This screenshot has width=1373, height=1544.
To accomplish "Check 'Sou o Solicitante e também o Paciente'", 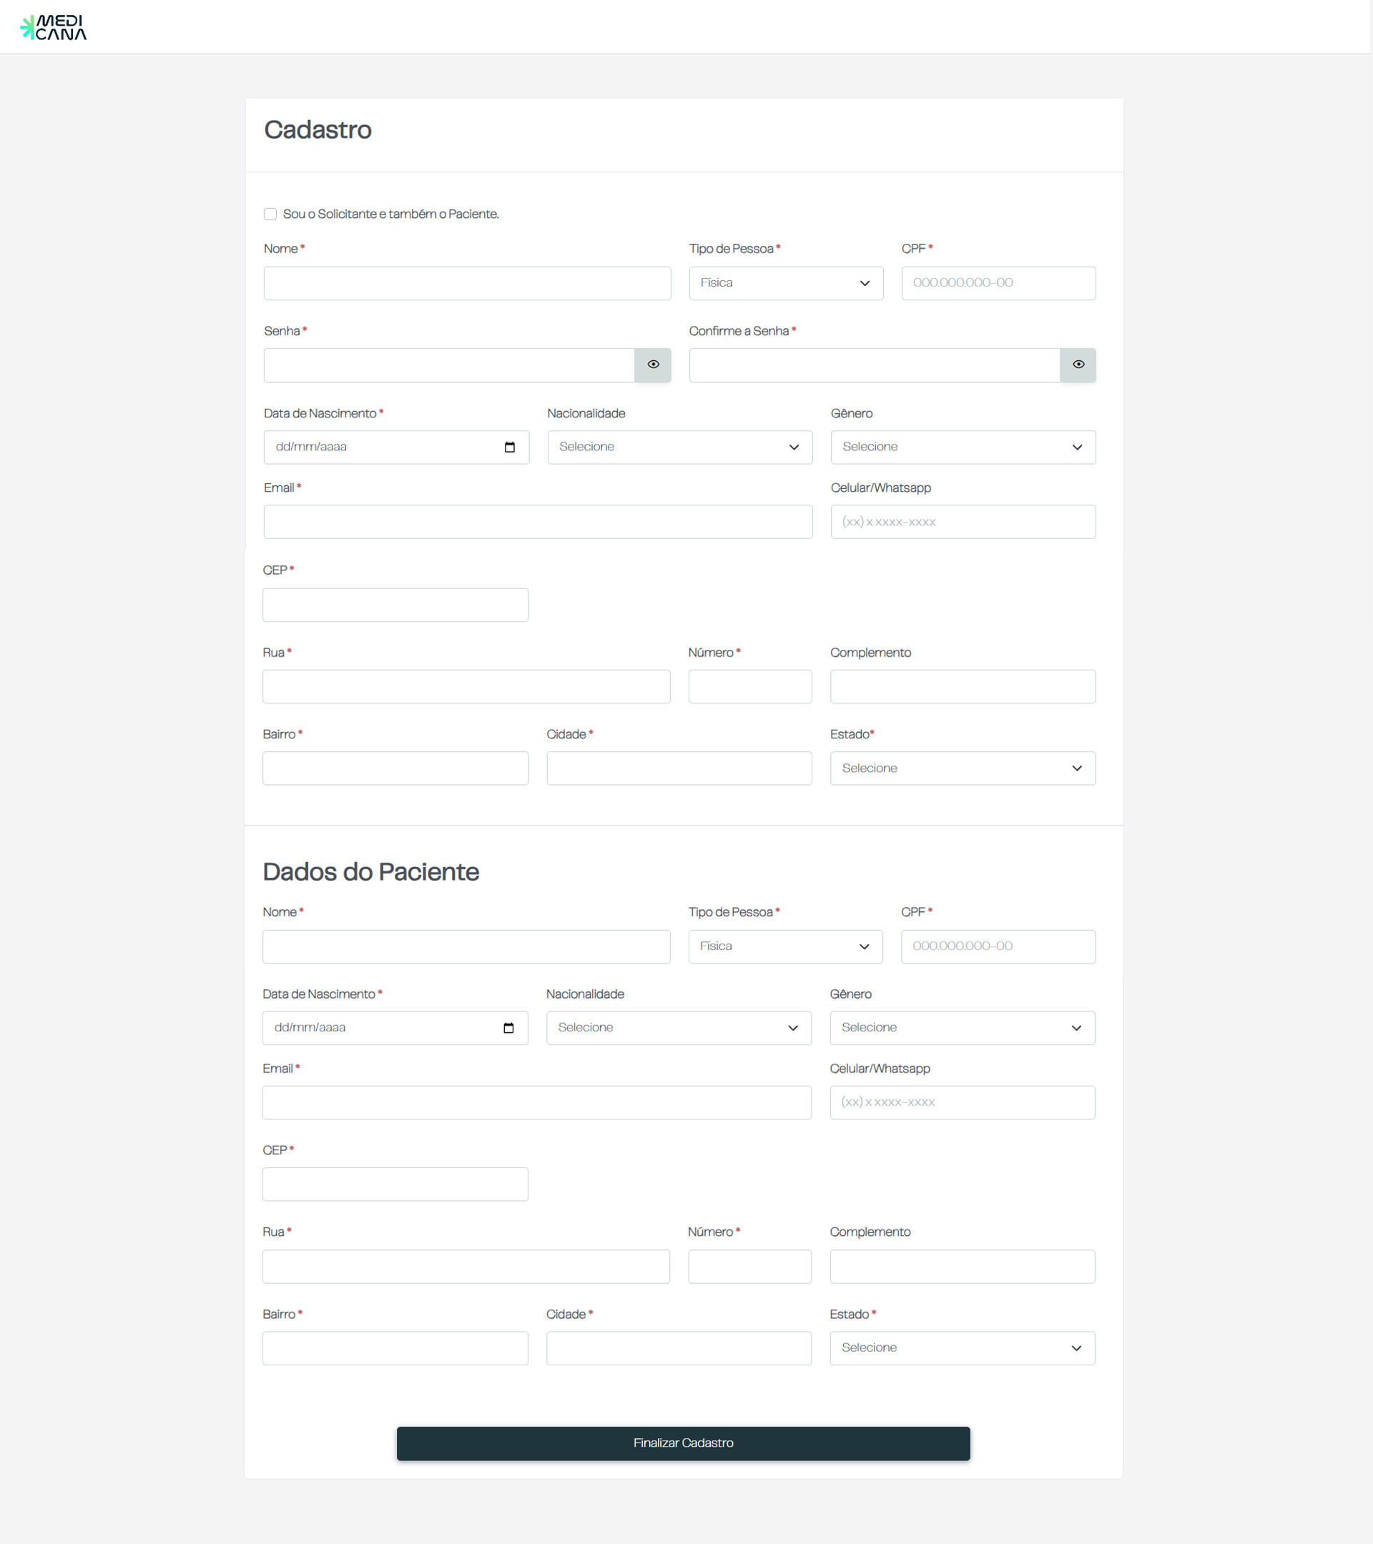I will click(x=270, y=214).
